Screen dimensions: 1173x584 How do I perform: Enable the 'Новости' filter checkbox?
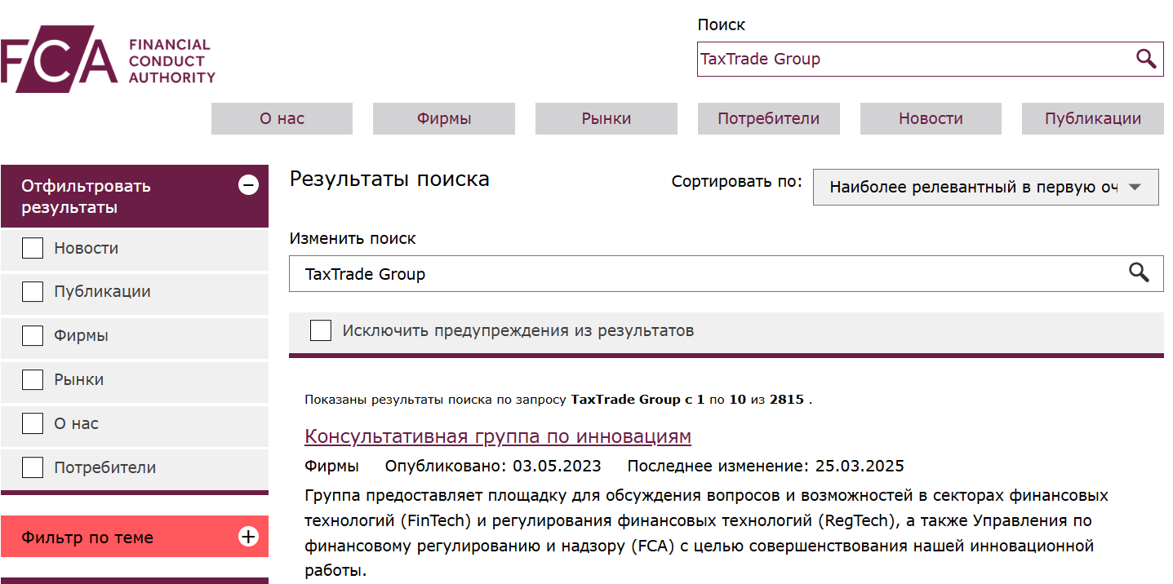32,247
